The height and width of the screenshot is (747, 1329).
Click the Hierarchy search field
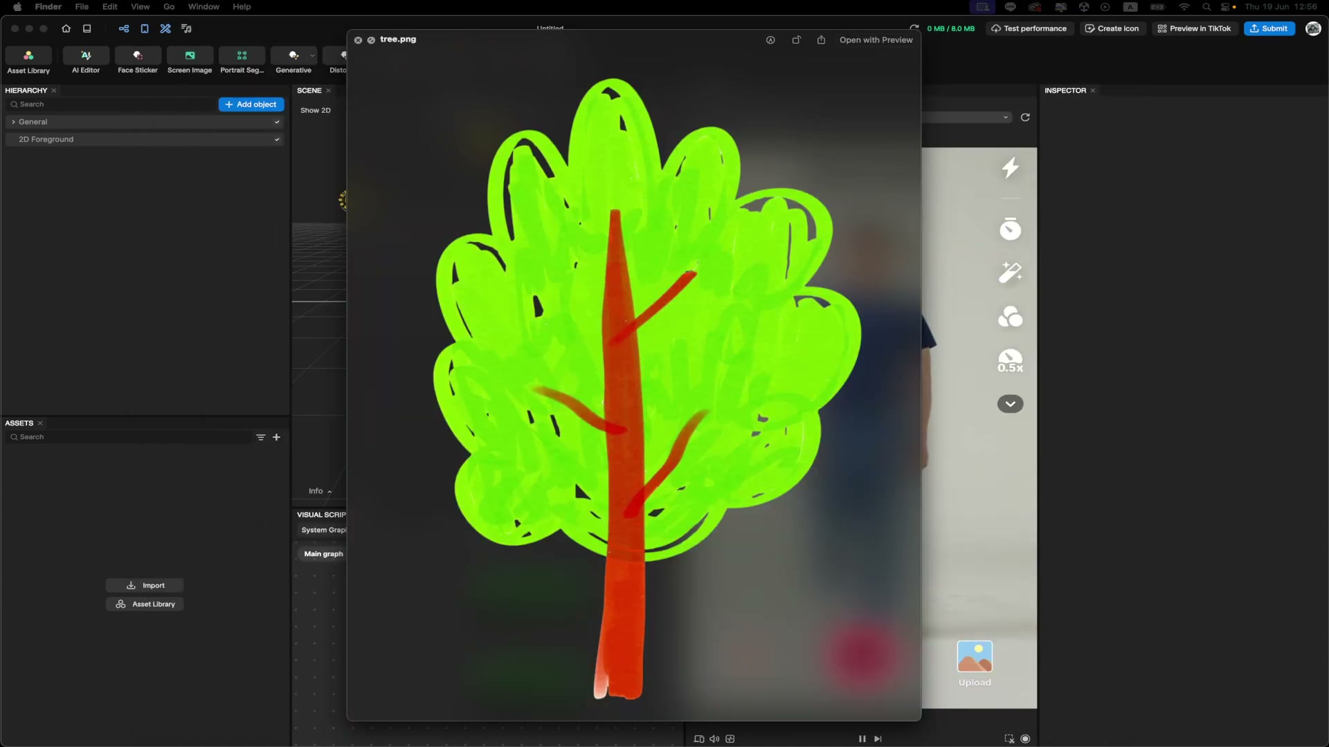(111, 104)
